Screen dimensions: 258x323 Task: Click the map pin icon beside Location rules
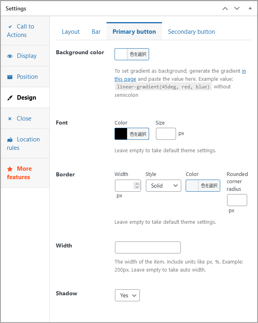tap(10, 140)
